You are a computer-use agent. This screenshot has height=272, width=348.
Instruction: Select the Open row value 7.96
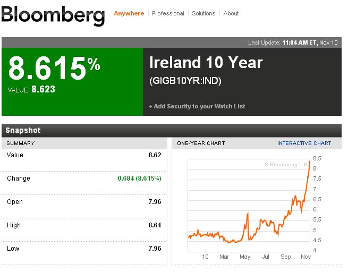155,202
